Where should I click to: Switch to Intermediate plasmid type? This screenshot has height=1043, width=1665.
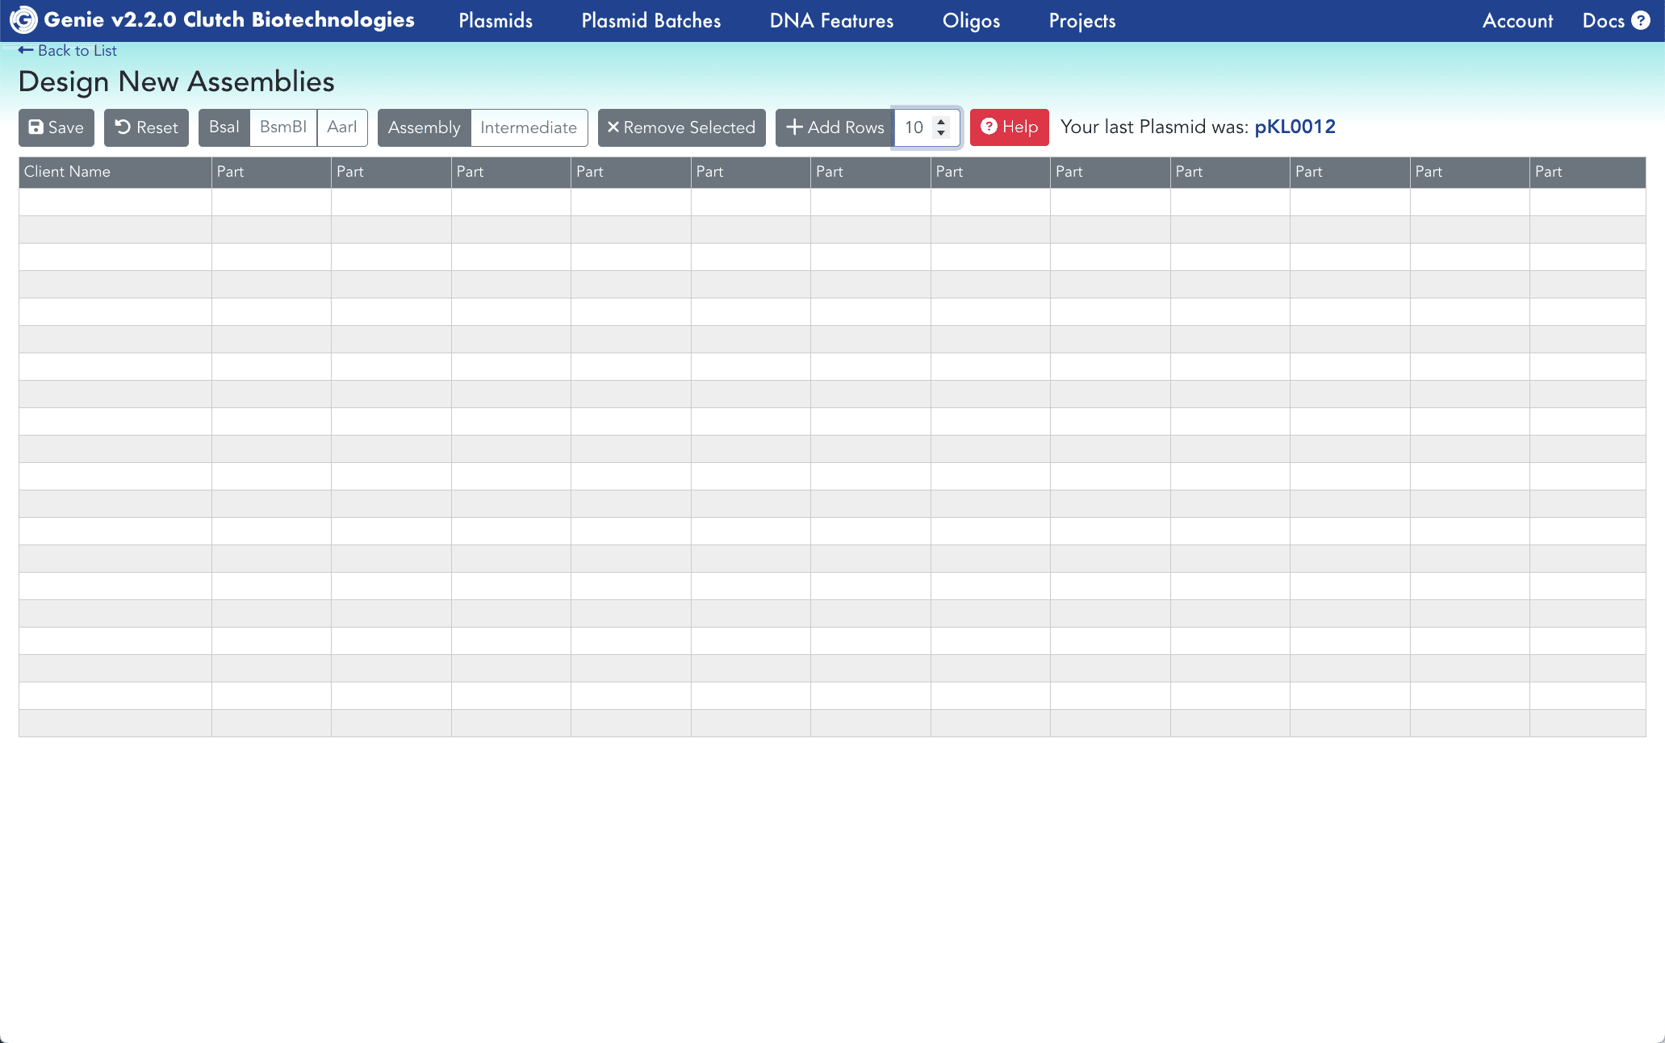point(529,127)
